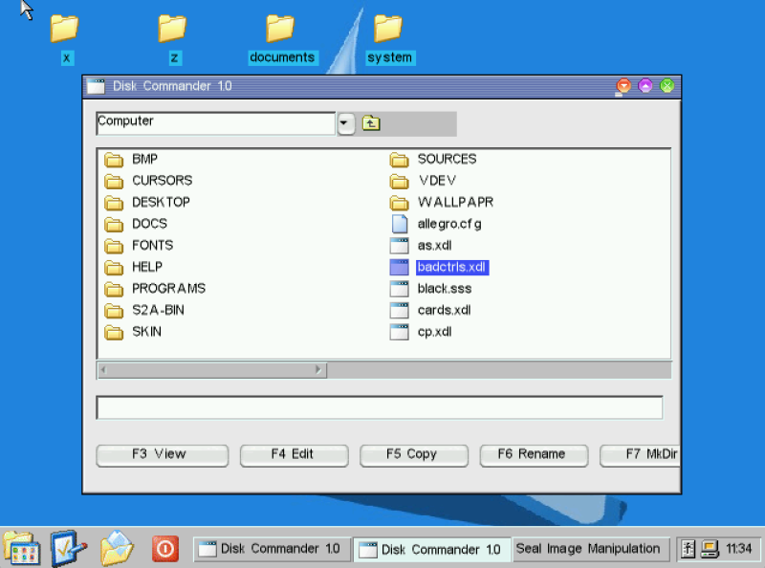Viewport: 765px width, 568px height.
Task: Select the documents folder on the desktop
Action: pyautogui.click(x=281, y=39)
